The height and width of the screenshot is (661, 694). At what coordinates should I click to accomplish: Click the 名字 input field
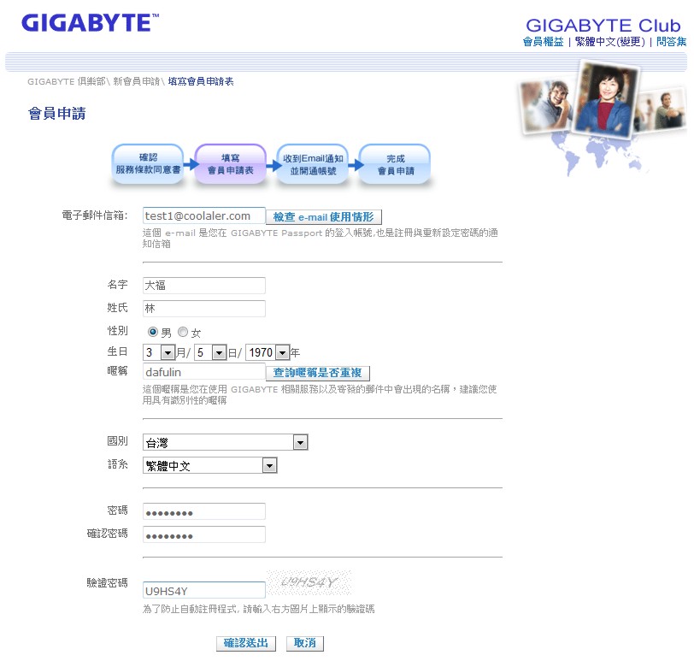coord(204,286)
